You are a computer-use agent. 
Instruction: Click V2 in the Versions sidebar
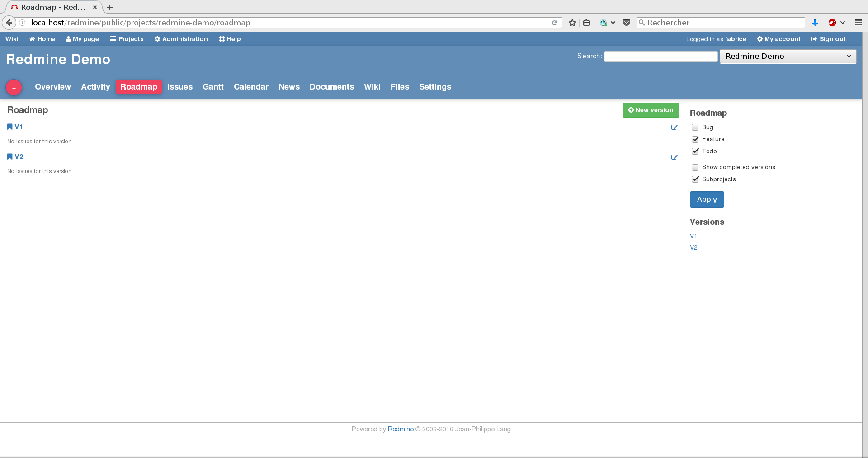tap(693, 247)
